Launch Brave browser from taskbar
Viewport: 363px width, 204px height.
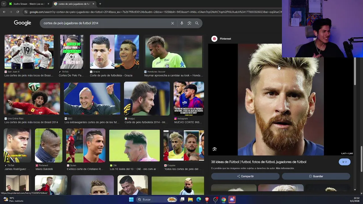[x=207, y=199]
